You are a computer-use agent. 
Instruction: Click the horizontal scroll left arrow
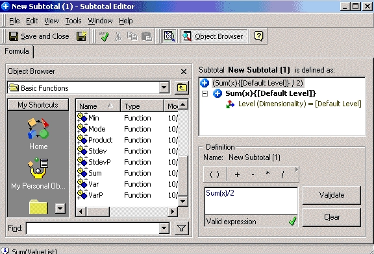(81, 211)
